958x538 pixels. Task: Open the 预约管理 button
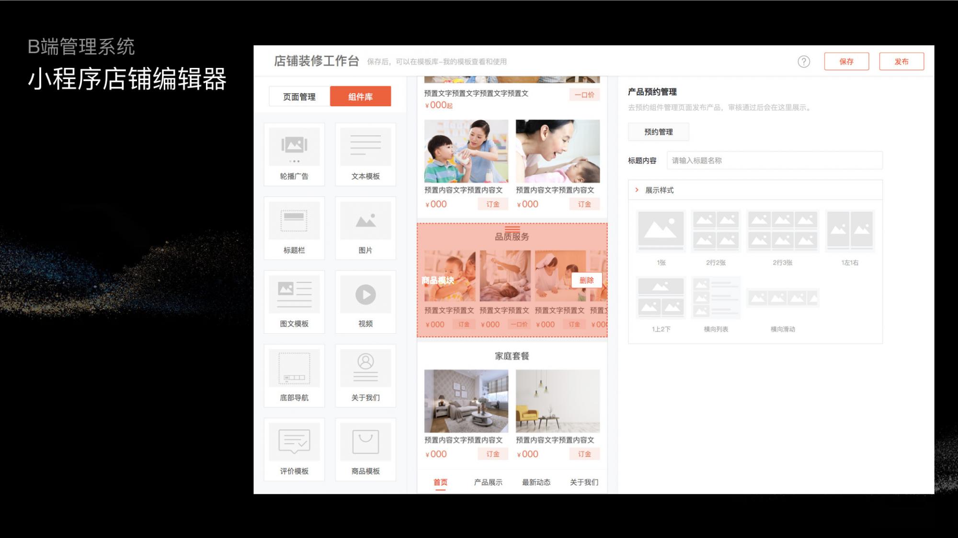pyautogui.click(x=659, y=132)
